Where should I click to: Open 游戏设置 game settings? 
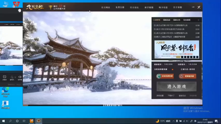(x=160, y=96)
